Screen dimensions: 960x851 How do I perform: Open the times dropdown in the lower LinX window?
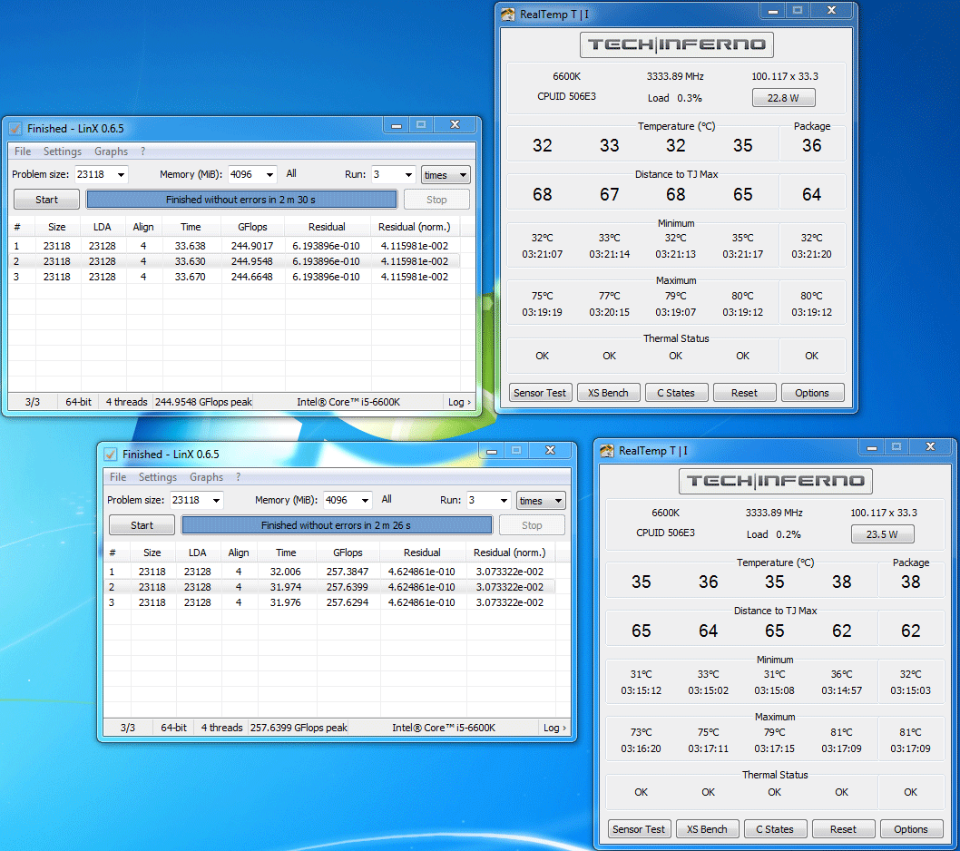click(541, 501)
